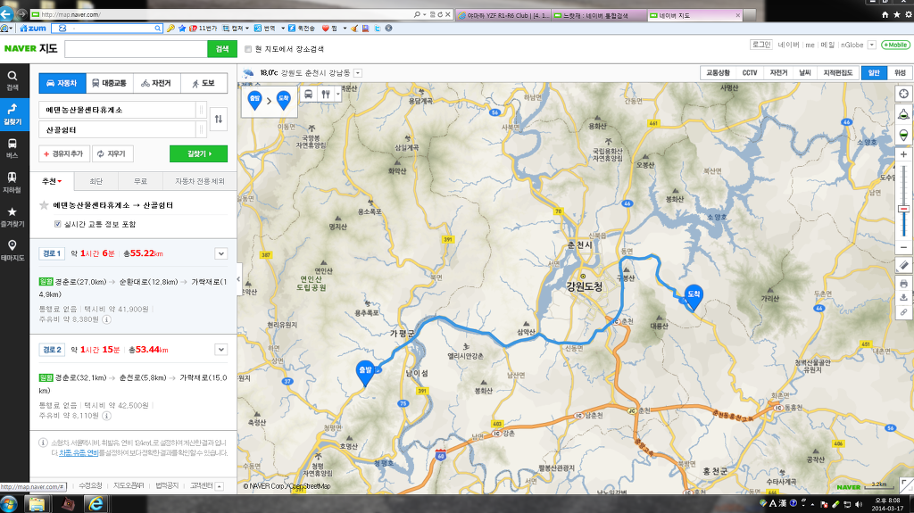Click the current location crosshair icon
Screen dimensions: 914x513
click(x=903, y=94)
